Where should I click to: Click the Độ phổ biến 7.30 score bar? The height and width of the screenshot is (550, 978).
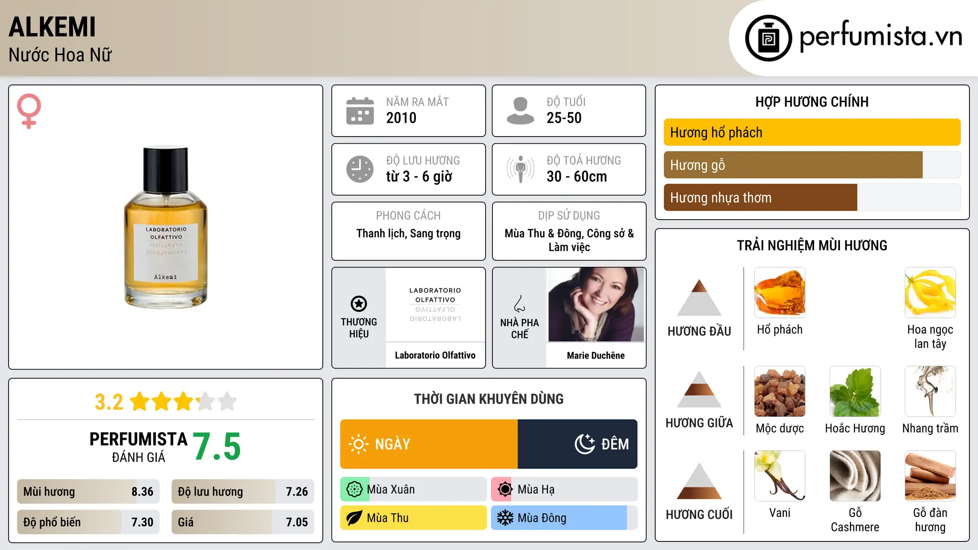88,522
